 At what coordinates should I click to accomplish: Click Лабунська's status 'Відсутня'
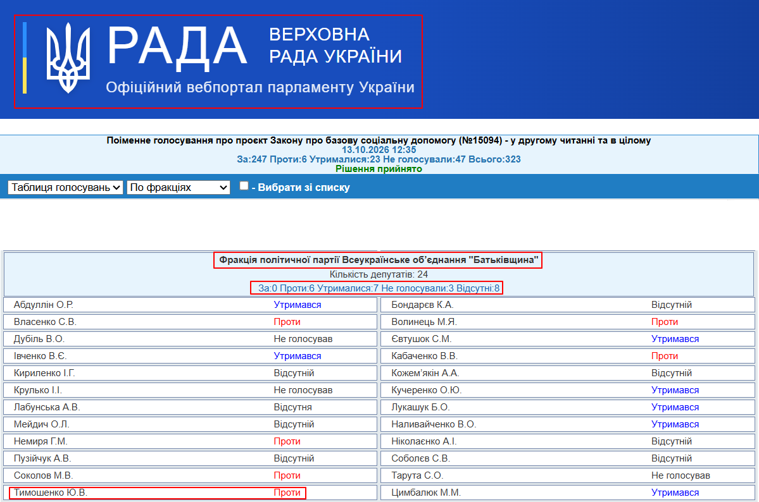click(293, 407)
